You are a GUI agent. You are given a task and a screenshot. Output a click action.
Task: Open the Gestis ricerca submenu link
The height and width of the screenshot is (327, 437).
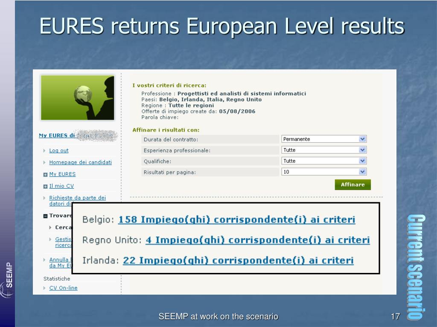pos(64,242)
